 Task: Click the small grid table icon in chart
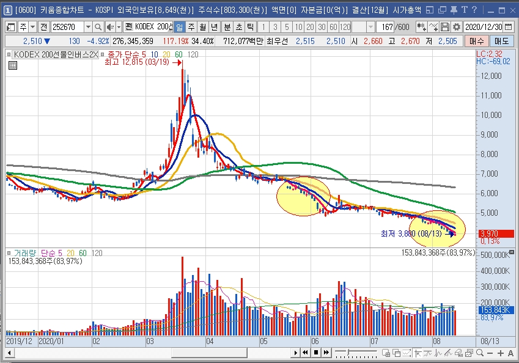click(13, 65)
